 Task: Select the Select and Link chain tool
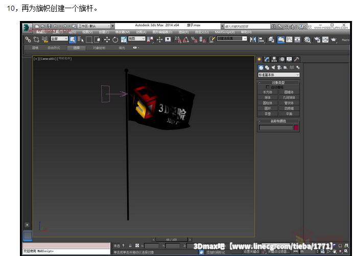tap(28, 40)
